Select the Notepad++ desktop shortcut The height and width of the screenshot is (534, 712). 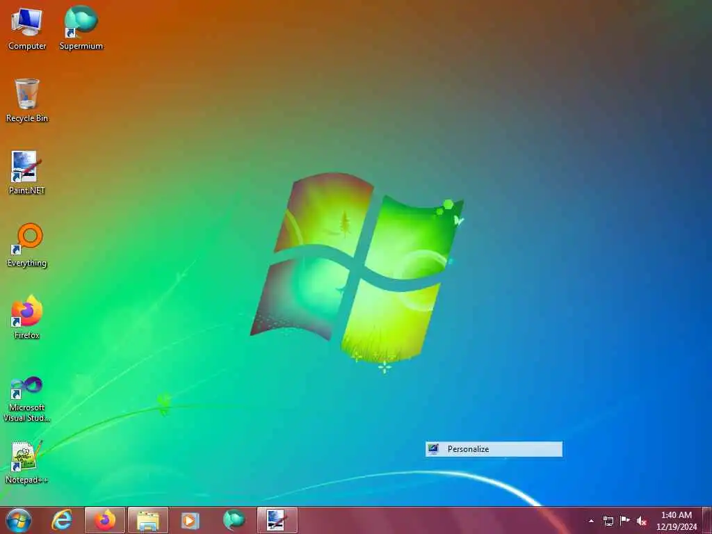tap(27, 462)
